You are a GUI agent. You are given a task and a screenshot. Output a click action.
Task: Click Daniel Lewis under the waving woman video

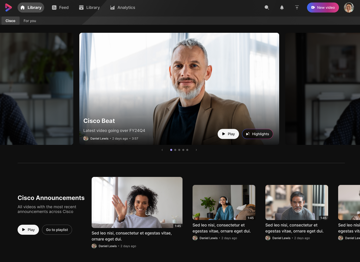[108, 246]
